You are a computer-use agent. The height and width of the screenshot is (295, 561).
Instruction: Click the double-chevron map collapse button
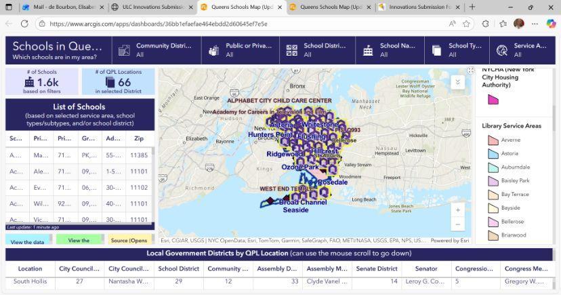(457, 82)
